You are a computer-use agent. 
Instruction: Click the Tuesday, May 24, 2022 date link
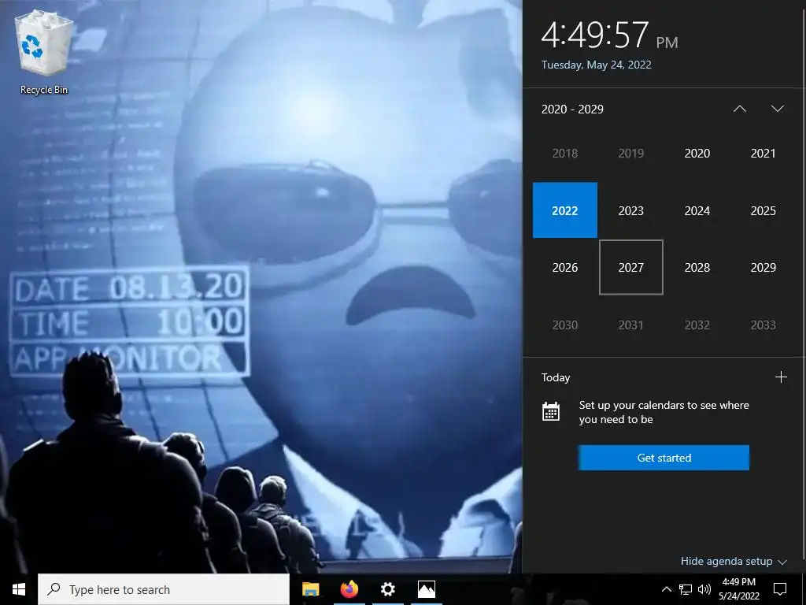pyautogui.click(x=597, y=65)
